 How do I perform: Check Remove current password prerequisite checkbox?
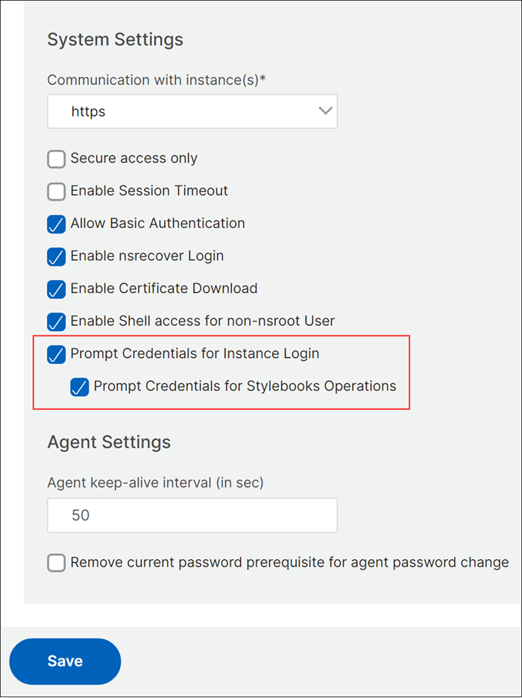tap(57, 563)
